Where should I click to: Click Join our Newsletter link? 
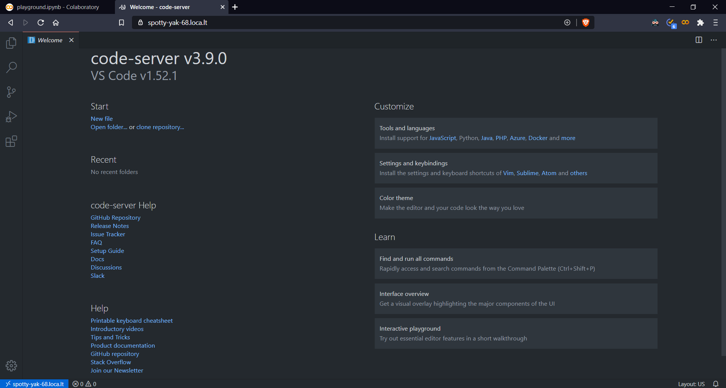[x=117, y=370]
